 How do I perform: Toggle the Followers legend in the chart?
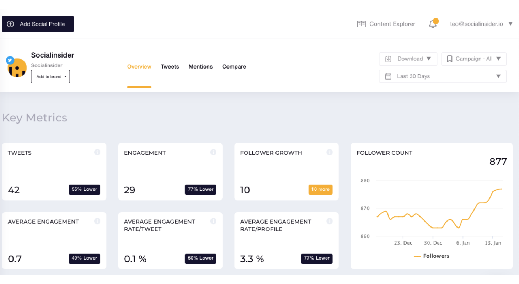point(432,256)
